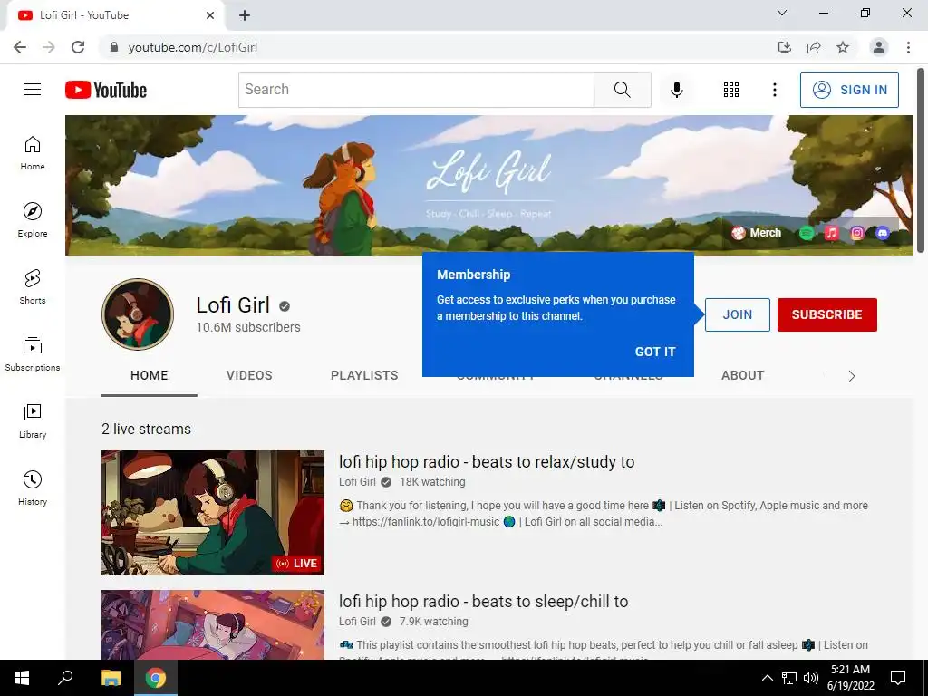Image resolution: width=928 pixels, height=696 pixels.
Task: Open Shorts in the sidebar
Action: (x=33, y=287)
